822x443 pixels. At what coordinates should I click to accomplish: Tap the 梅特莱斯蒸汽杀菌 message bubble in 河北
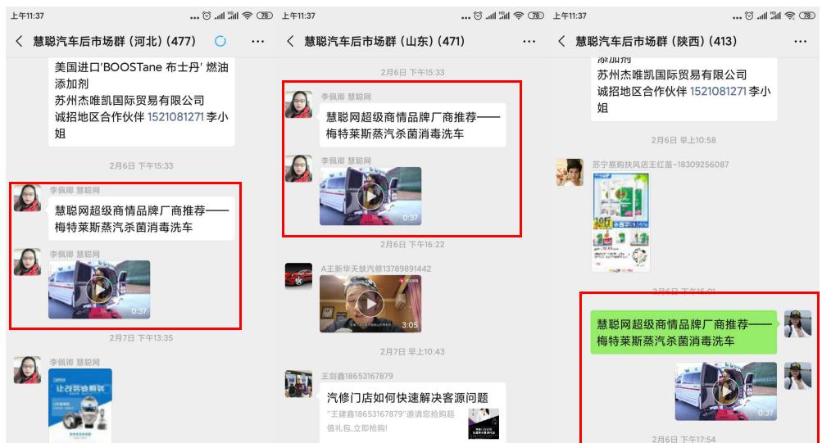point(142,219)
